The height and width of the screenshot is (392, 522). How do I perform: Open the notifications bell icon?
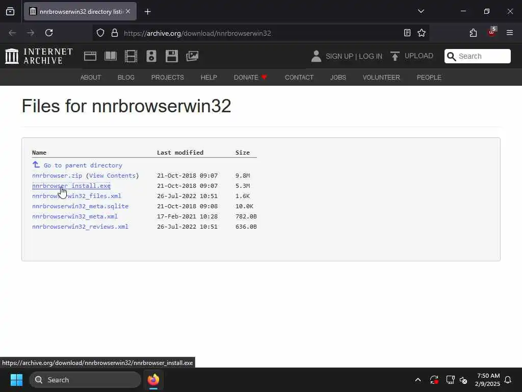[x=508, y=380]
